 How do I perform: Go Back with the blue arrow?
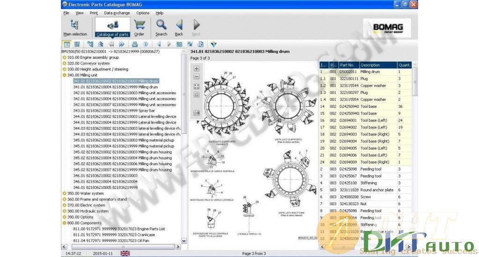[x=179, y=28]
